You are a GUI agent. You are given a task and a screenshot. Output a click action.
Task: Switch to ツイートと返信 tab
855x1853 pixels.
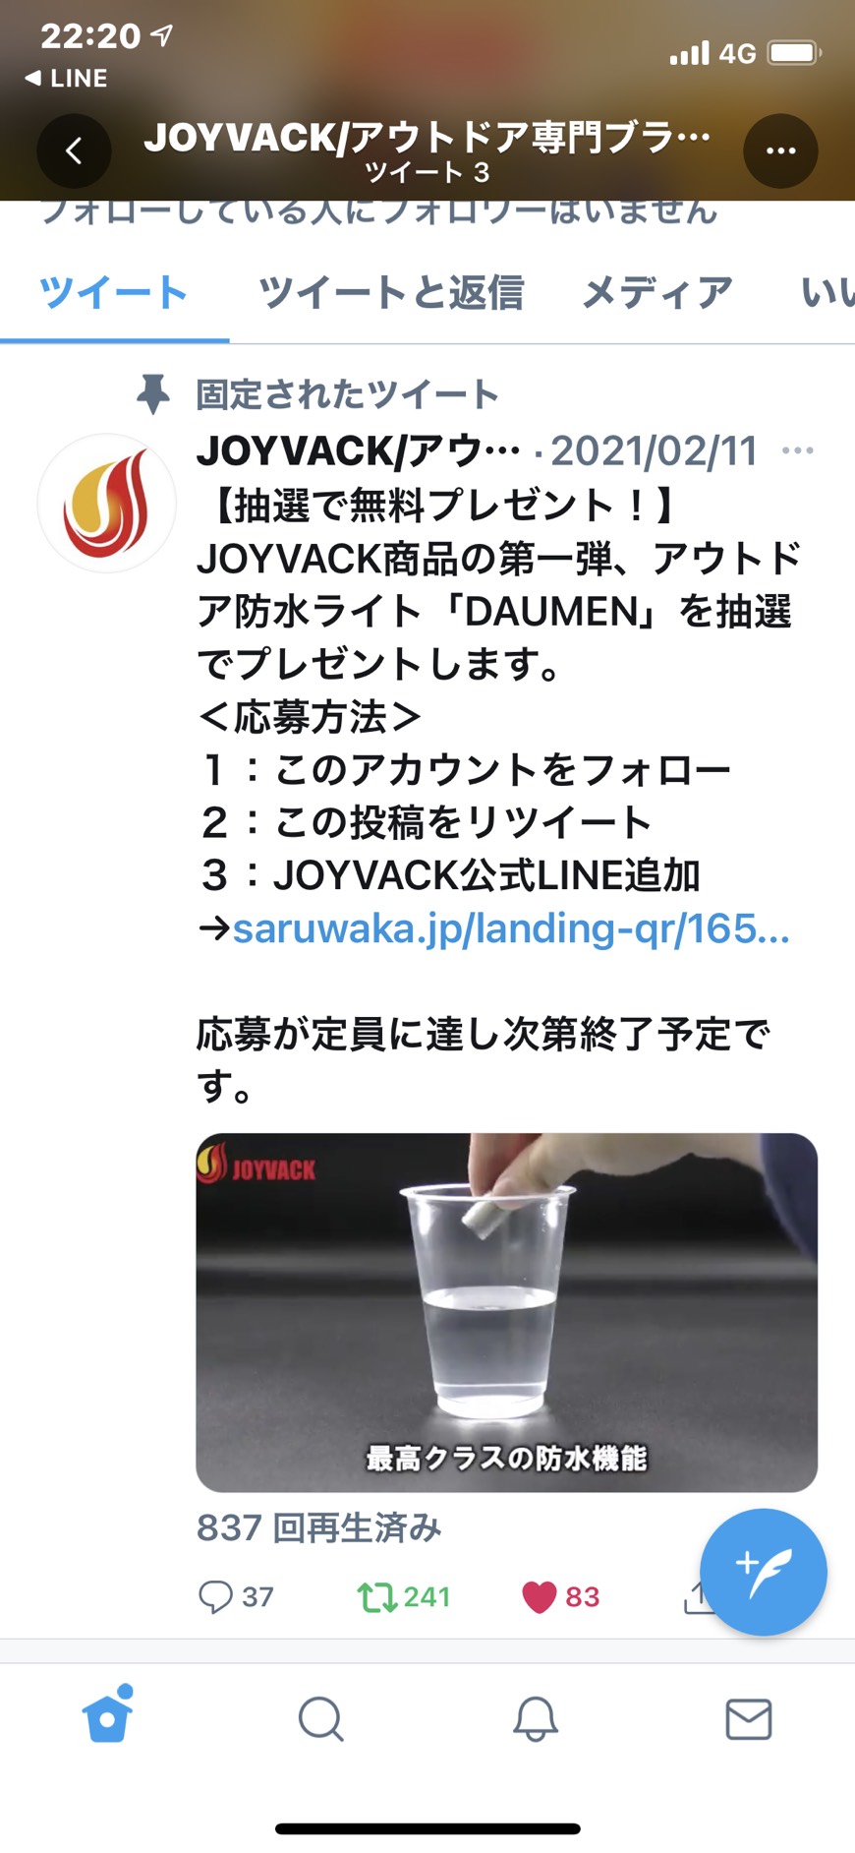(390, 293)
